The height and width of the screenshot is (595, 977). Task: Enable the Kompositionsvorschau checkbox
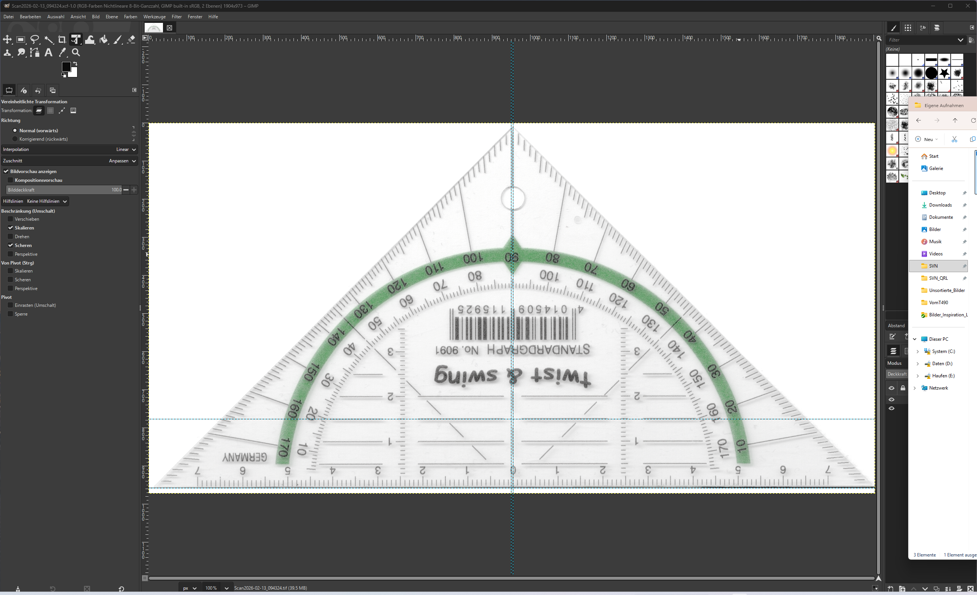click(x=11, y=180)
